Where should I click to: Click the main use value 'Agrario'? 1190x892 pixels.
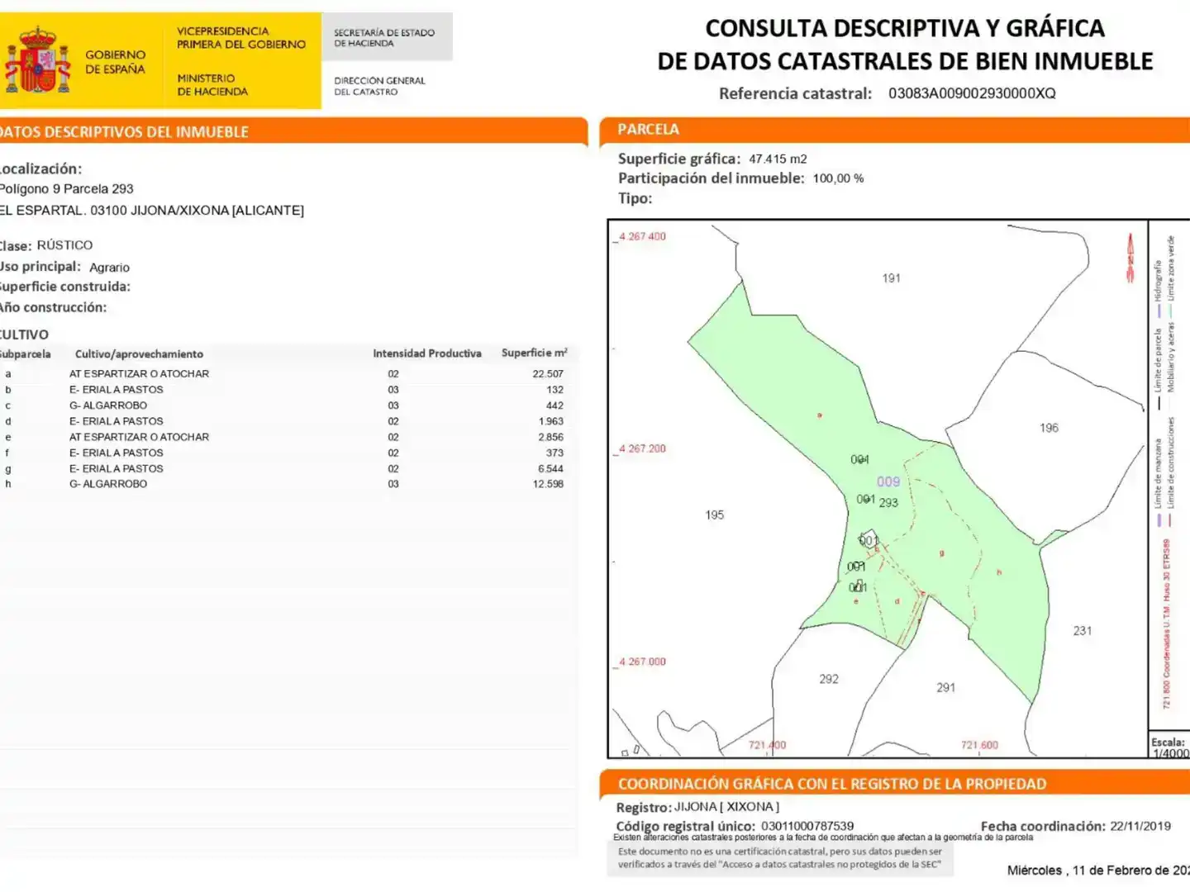tap(109, 268)
